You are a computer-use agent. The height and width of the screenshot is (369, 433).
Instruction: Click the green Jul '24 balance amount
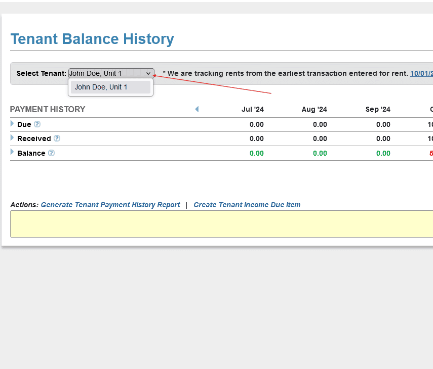pos(256,153)
